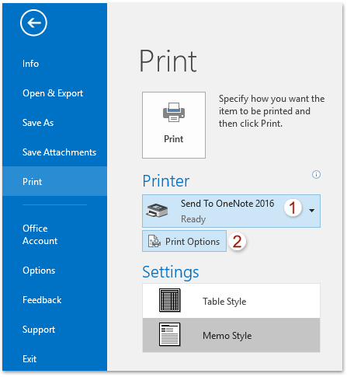Expand the printer selection dropdown arrow
Image resolution: width=347 pixels, height=377 pixels.
pyautogui.click(x=312, y=211)
